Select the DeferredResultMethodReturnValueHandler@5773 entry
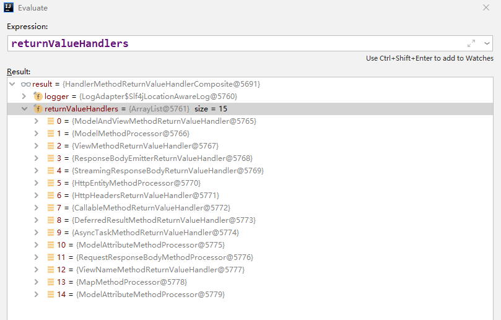Image resolution: width=501 pixels, height=320 pixels. point(164,220)
